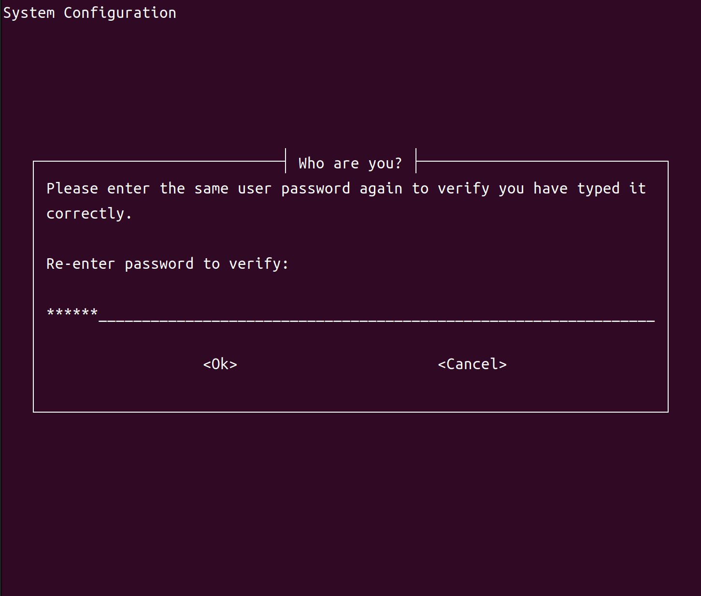Click the first asterisk of the password
Image resolution: width=701 pixels, height=596 pixels.
pos(49,312)
